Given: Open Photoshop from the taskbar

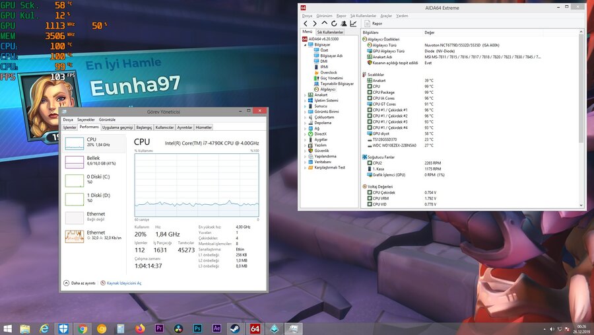Looking at the screenshot, I should pyautogui.click(x=197, y=328).
